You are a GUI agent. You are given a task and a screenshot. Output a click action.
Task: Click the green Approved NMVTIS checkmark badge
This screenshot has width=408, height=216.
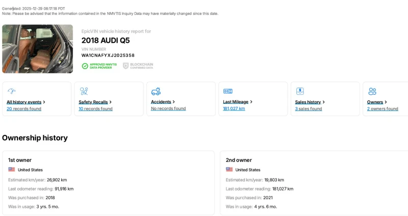pos(85,66)
